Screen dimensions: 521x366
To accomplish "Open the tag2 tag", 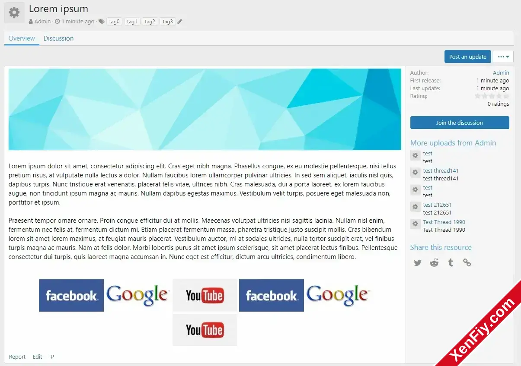I will 150,22.
